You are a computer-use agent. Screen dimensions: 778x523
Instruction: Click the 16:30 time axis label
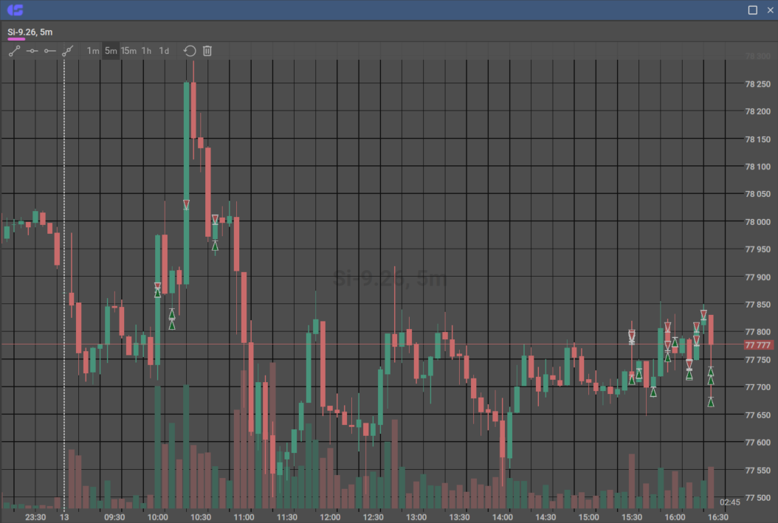tap(717, 517)
